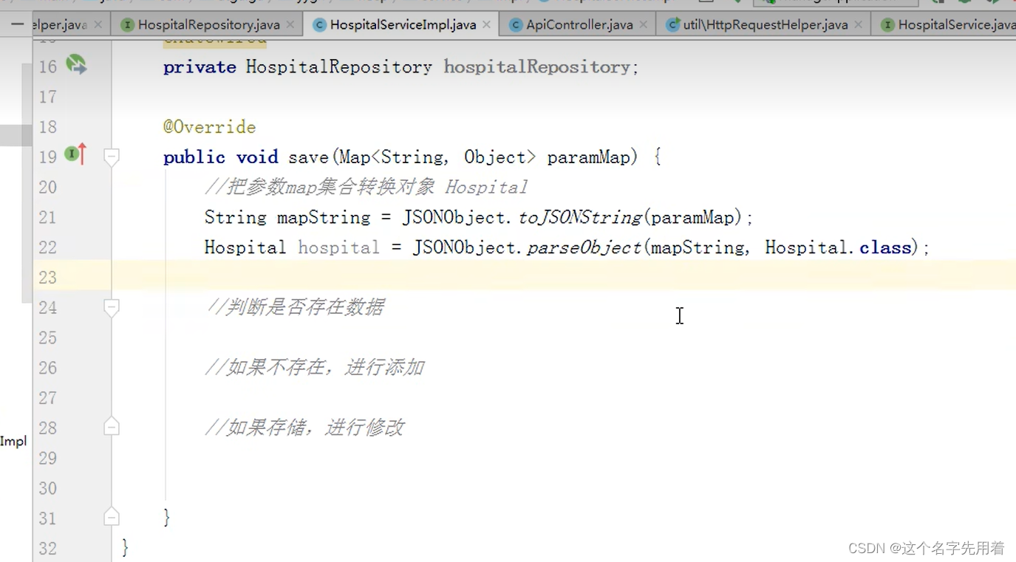1016x562 pixels.
Task: Click the HttpRequestHelper.java class icon
Action: tap(672, 24)
